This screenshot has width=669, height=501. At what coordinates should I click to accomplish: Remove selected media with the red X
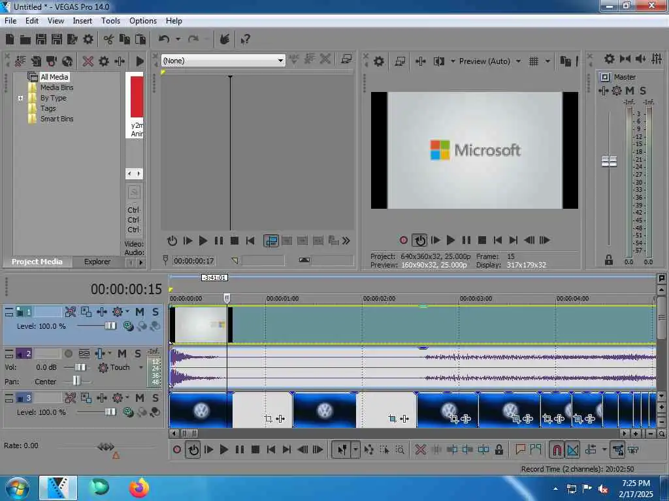[x=88, y=61]
